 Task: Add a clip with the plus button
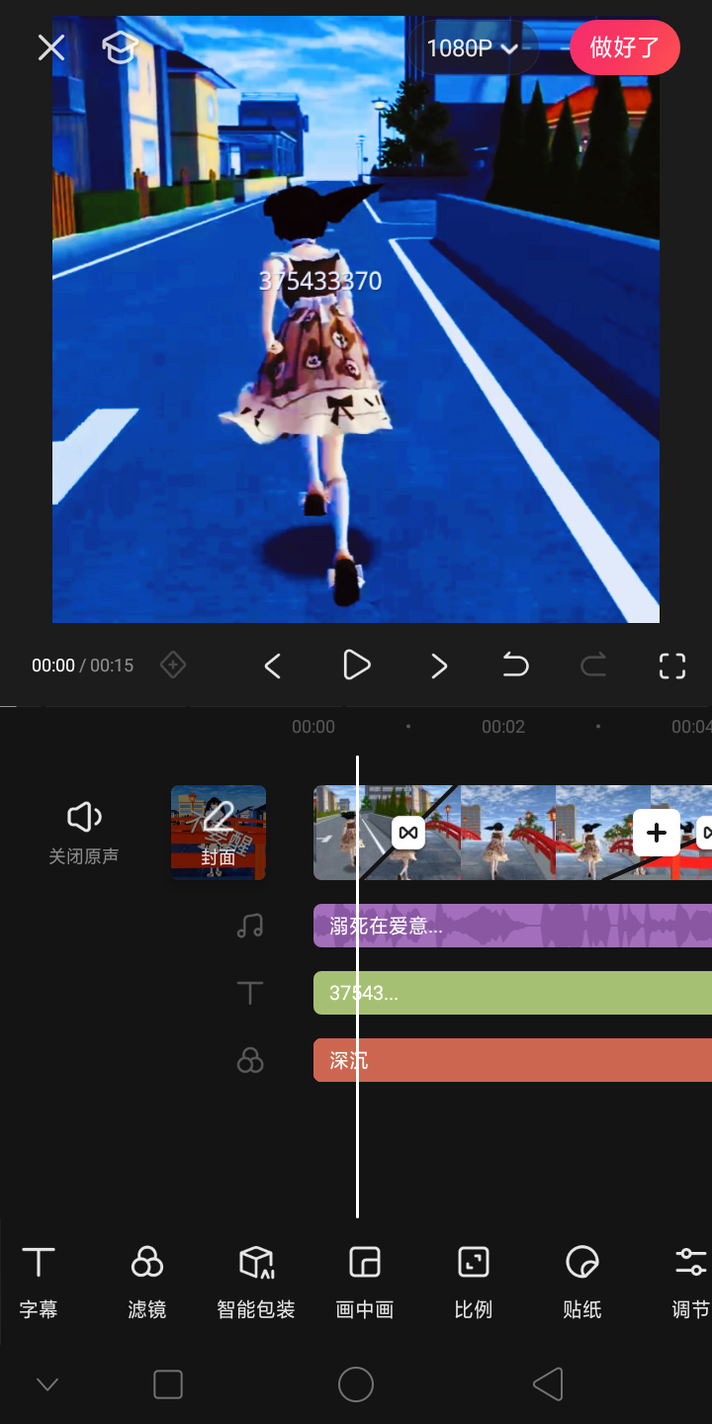pyautogui.click(x=657, y=833)
